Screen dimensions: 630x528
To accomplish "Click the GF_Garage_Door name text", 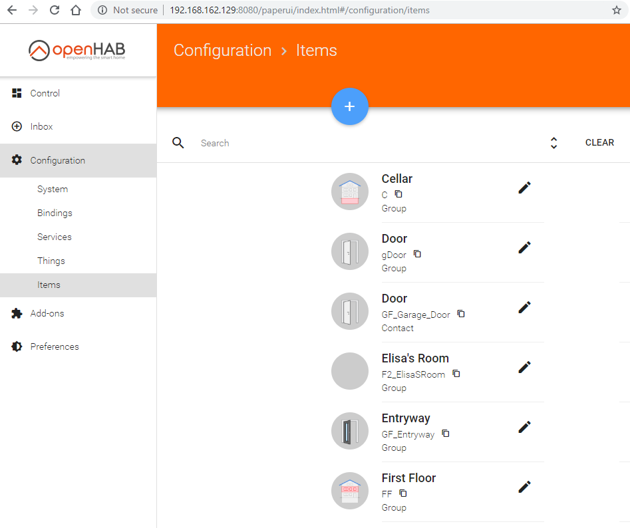I will click(x=416, y=315).
